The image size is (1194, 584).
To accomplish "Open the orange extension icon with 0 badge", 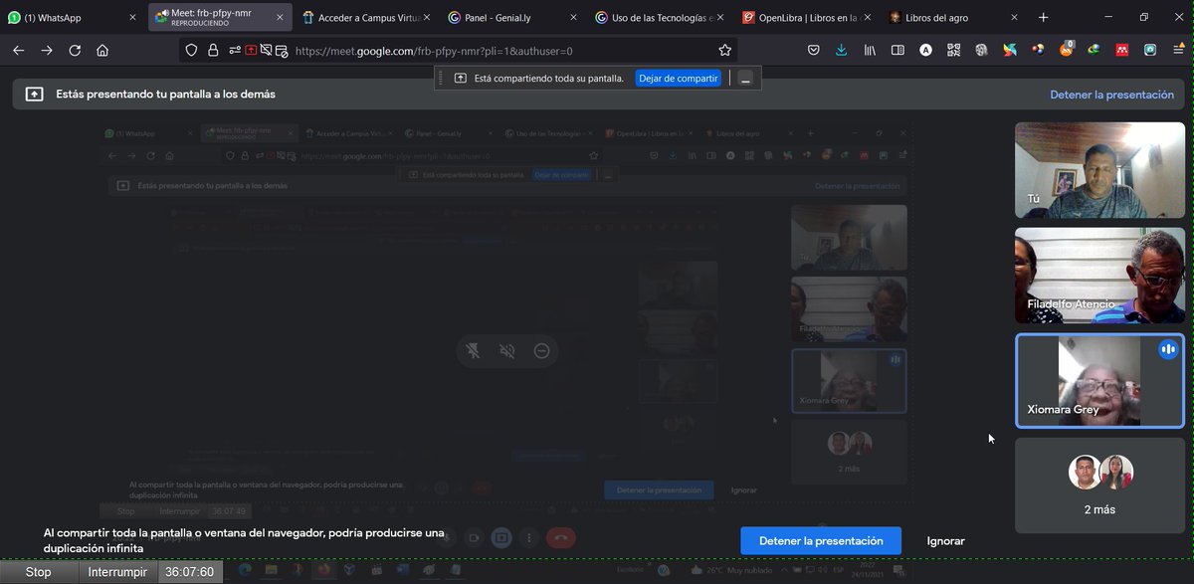I will tap(1066, 49).
